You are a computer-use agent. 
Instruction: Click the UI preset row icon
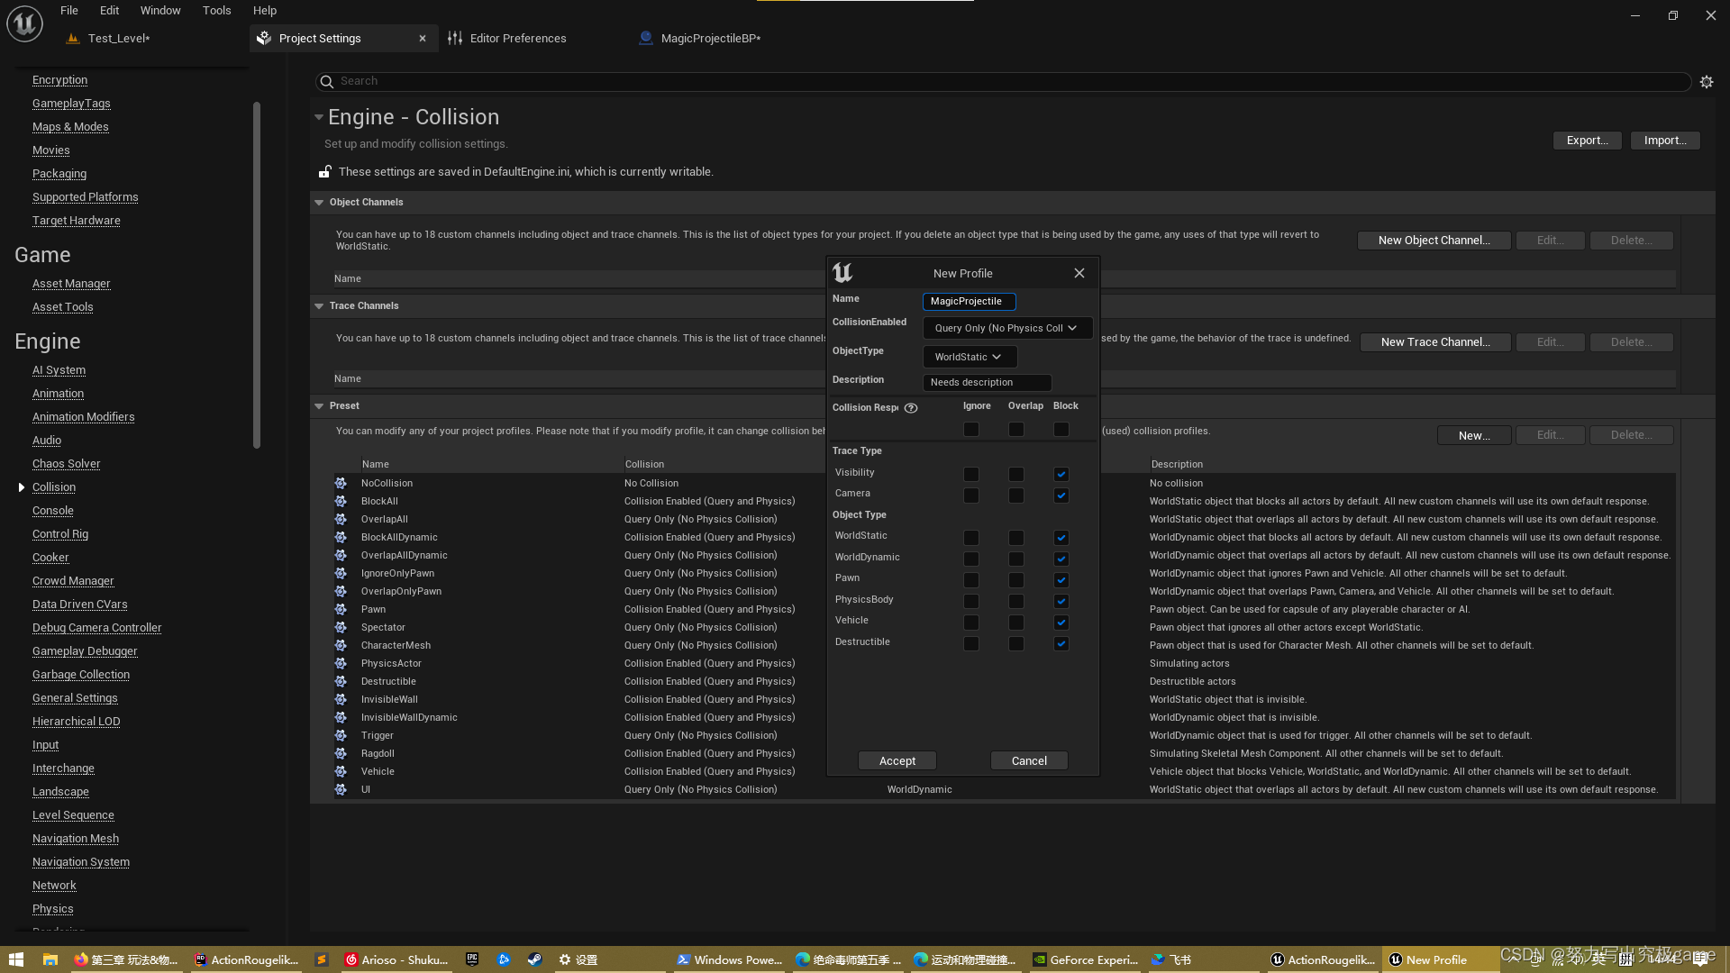[x=341, y=789]
